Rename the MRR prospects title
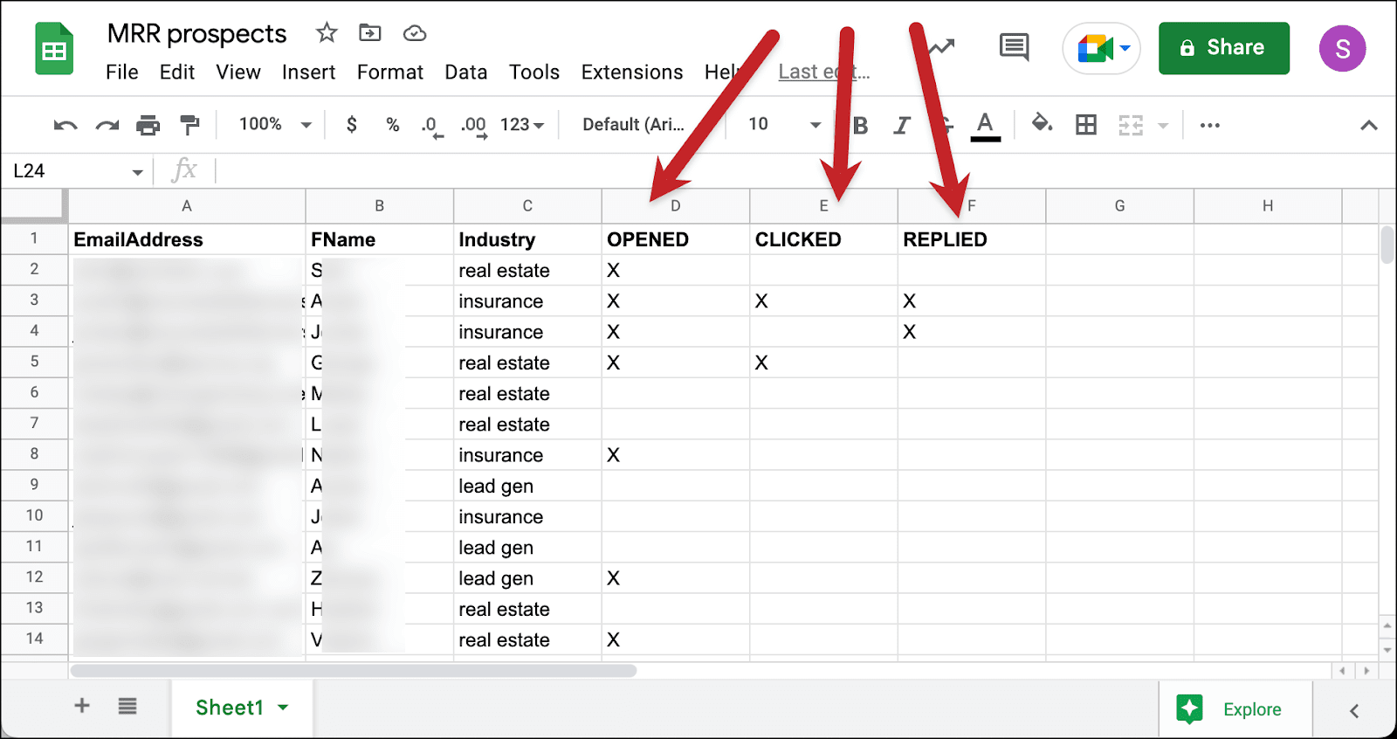Image resolution: width=1397 pixels, height=739 pixels. (196, 33)
